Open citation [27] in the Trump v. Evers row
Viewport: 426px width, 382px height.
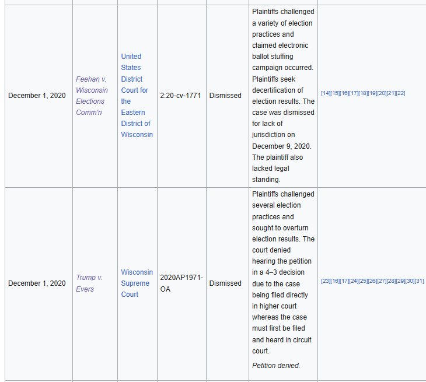pos(382,281)
